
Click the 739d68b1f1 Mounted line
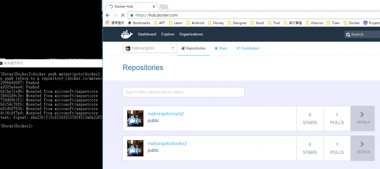[49, 100]
